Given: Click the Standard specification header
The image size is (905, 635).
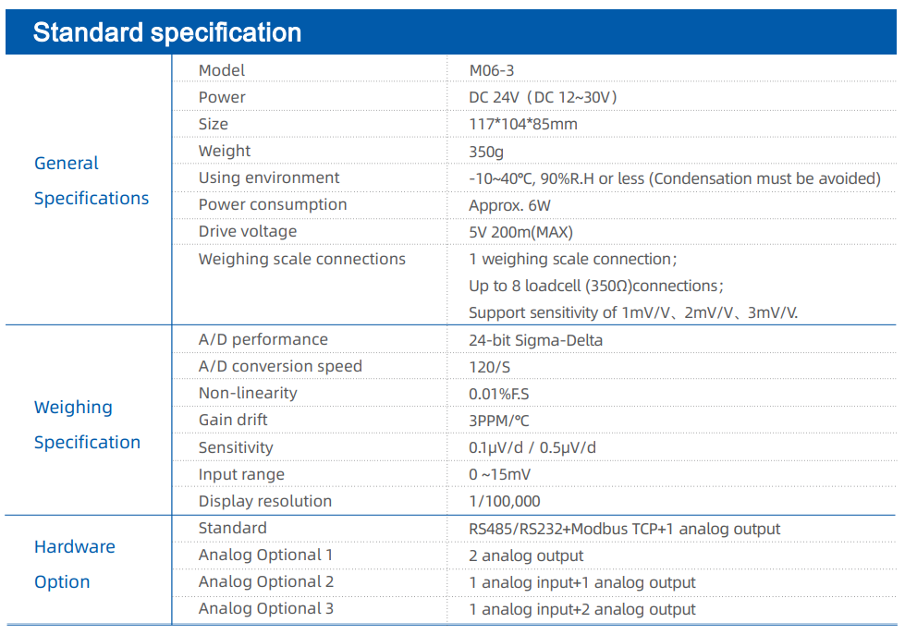Looking at the screenshot, I should pyautogui.click(x=166, y=32).
